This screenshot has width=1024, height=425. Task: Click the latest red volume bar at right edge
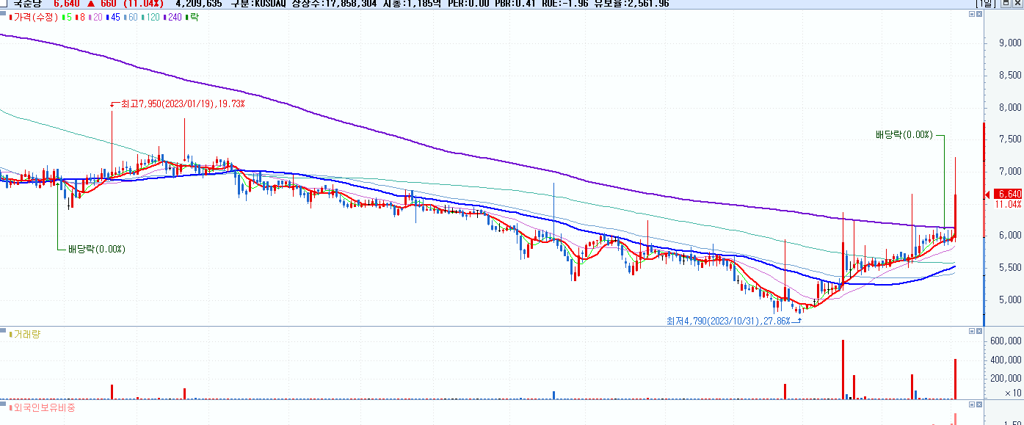pyautogui.click(x=956, y=379)
